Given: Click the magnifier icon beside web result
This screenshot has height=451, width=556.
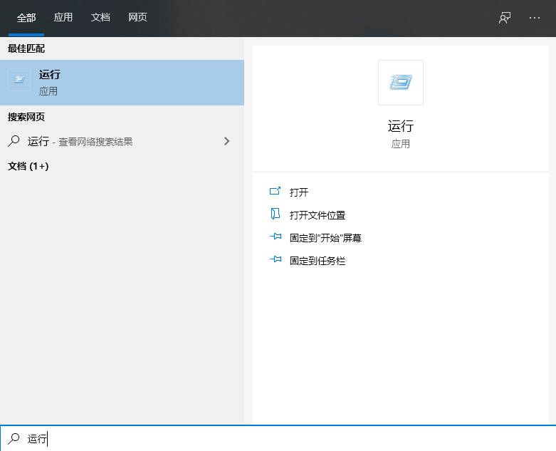Looking at the screenshot, I should coord(14,141).
